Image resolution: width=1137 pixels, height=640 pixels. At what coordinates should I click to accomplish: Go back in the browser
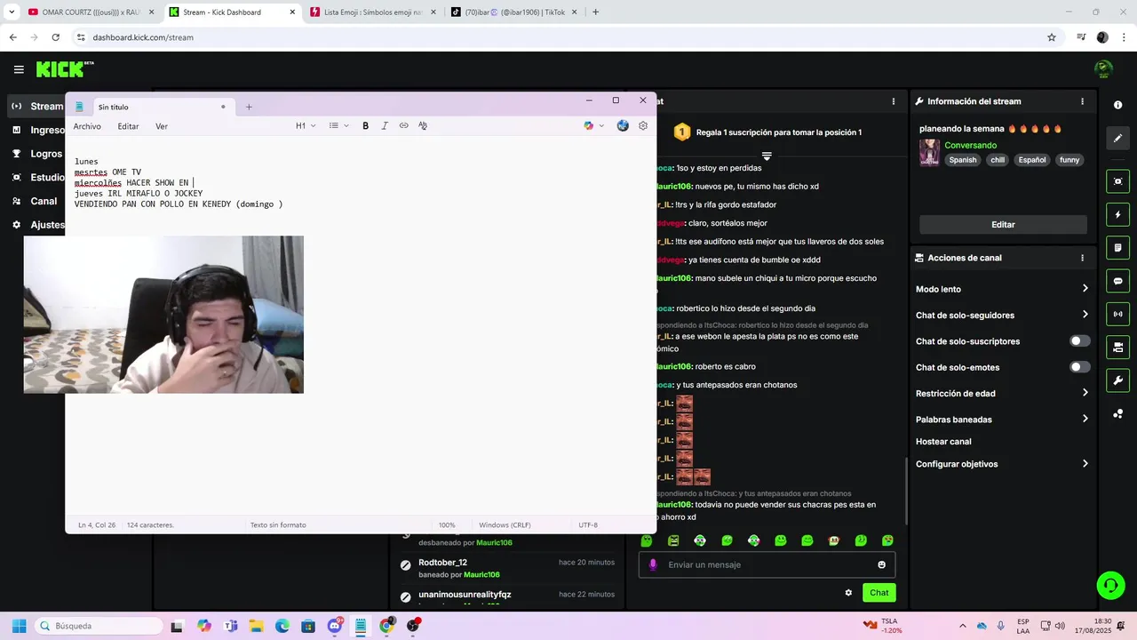pos(12,37)
